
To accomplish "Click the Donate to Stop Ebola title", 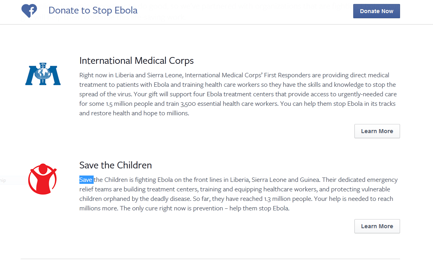I will (93, 10).
